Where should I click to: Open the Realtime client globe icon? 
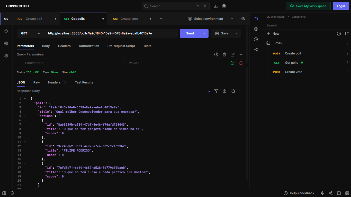(x=6, y=43)
